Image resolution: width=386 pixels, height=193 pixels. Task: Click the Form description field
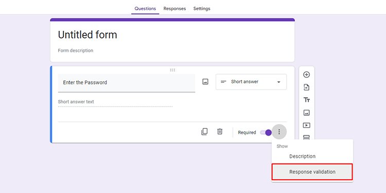pyautogui.click(x=76, y=50)
